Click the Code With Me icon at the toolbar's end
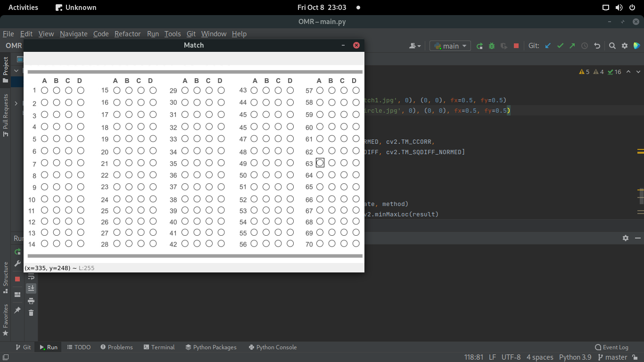 (637, 46)
